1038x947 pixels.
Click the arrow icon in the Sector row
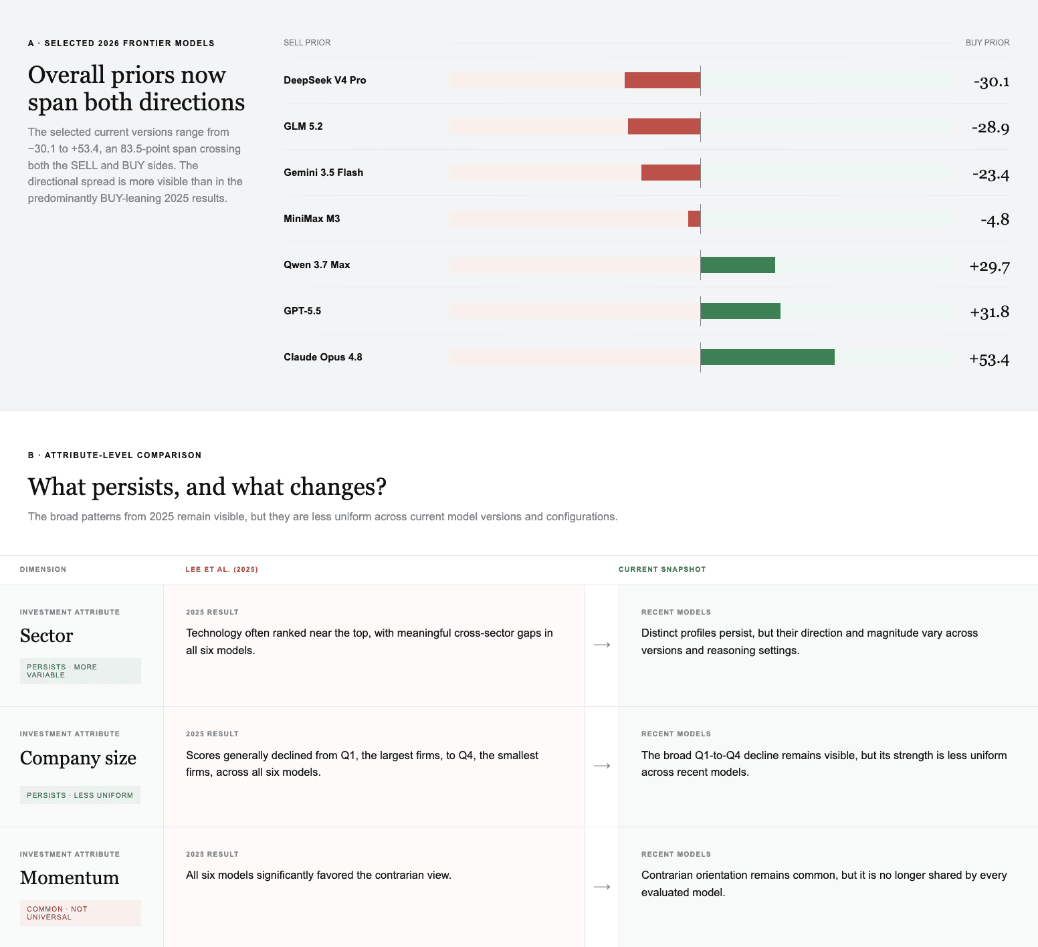click(x=602, y=645)
